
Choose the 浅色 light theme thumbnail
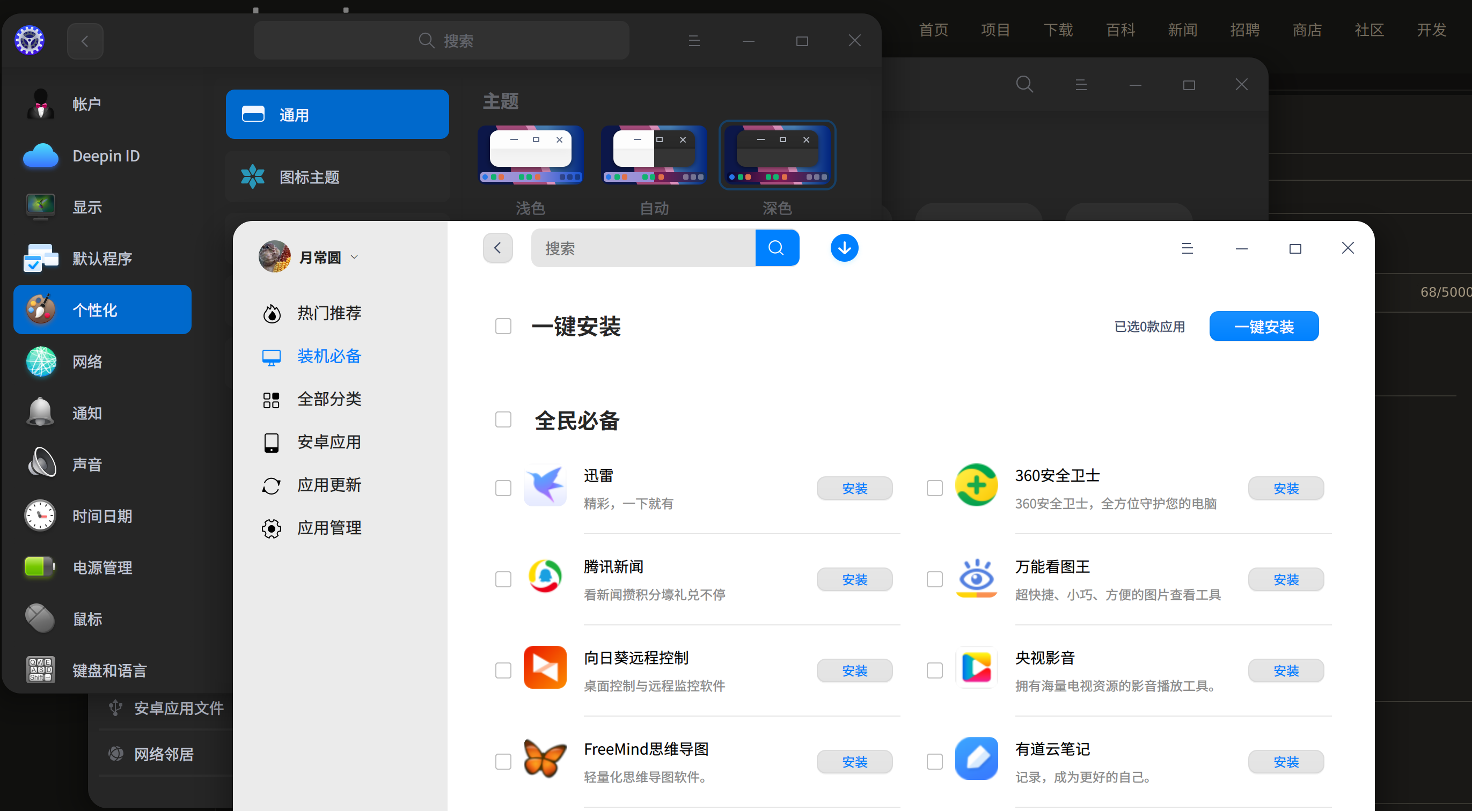tap(530, 156)
